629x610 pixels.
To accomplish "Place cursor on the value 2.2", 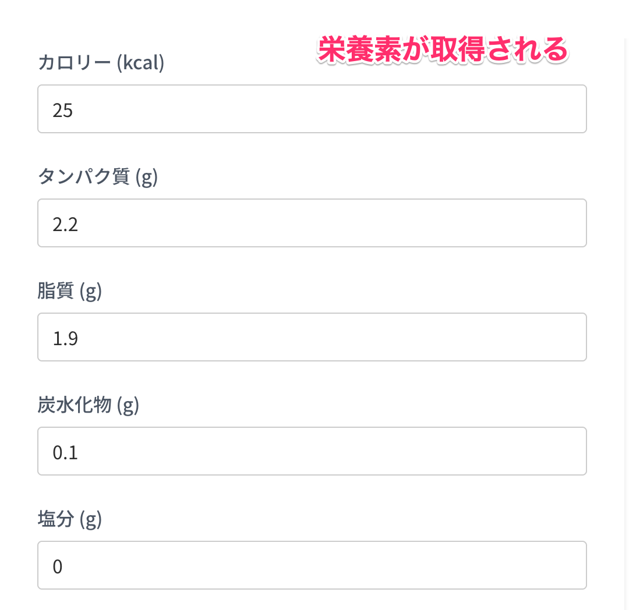I will 65,225.
